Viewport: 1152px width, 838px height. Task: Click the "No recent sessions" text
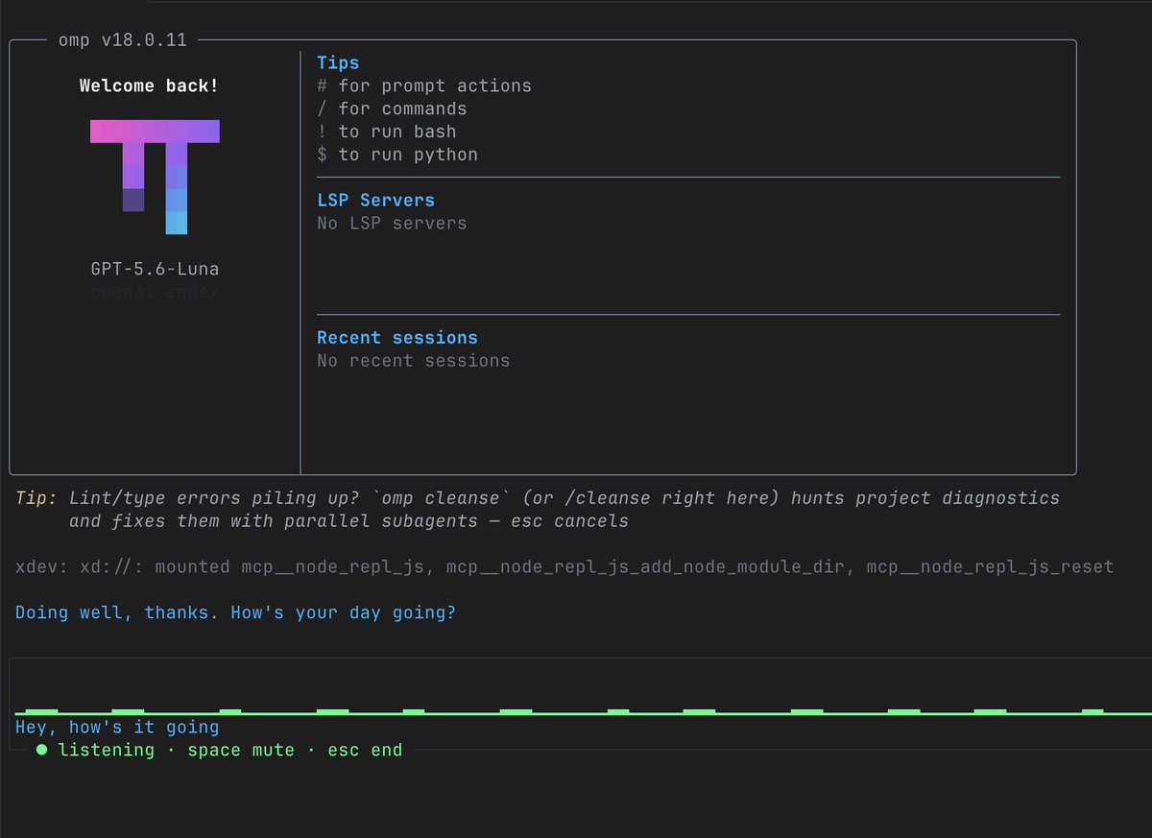[x=414, y=361]
